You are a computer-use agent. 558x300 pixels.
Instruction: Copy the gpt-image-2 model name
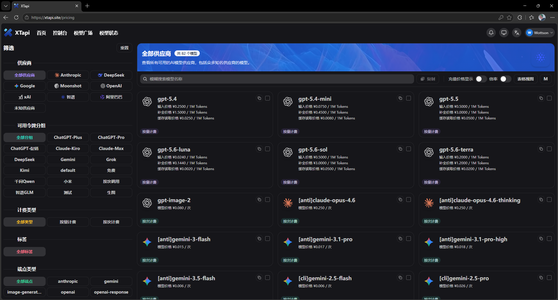(259, 200)
